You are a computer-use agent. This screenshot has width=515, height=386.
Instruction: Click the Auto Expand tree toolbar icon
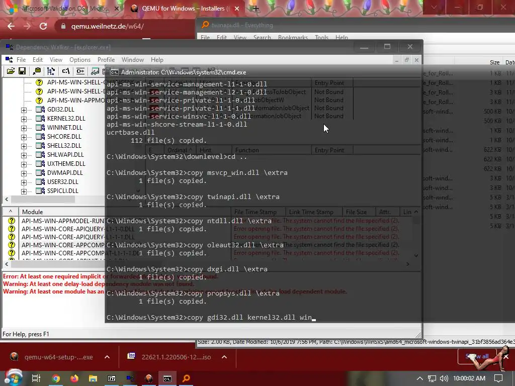[51, 71]
